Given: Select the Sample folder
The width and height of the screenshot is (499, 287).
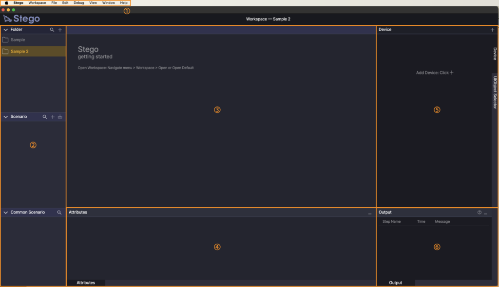Looking at the screenshot, I should pos(18,40).
